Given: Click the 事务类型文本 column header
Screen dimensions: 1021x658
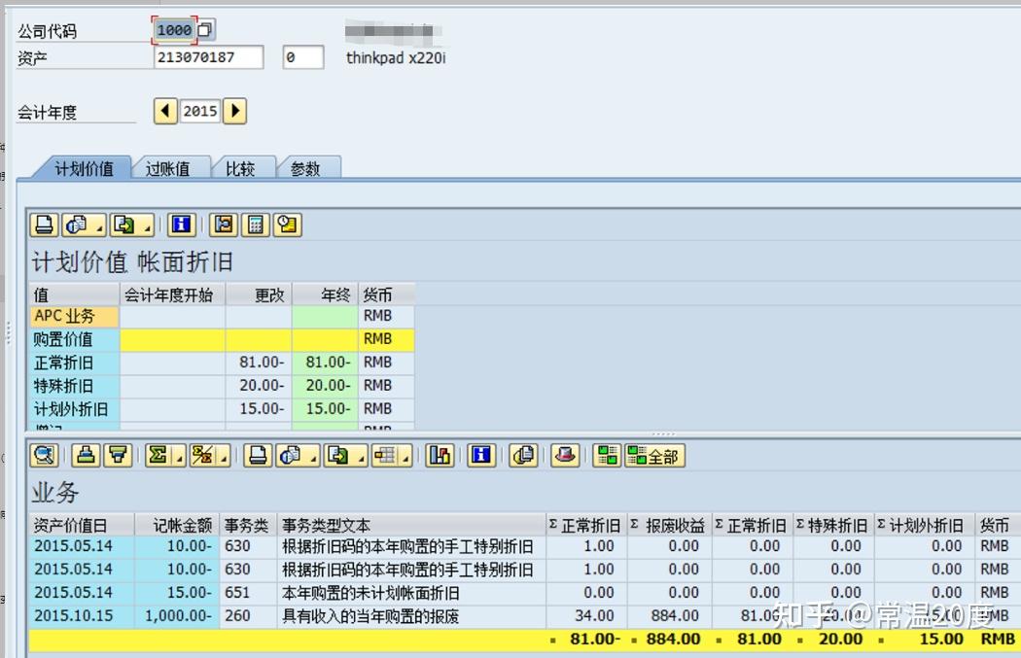Looking at the screenshot, I should [x=411, y=525].
